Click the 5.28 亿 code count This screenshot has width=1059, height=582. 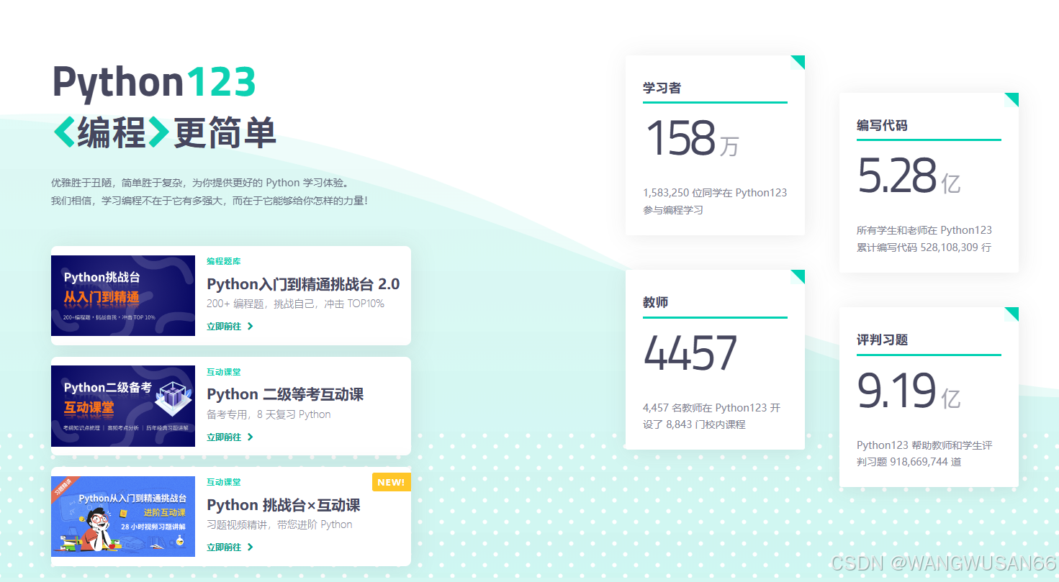click(909, 176)
